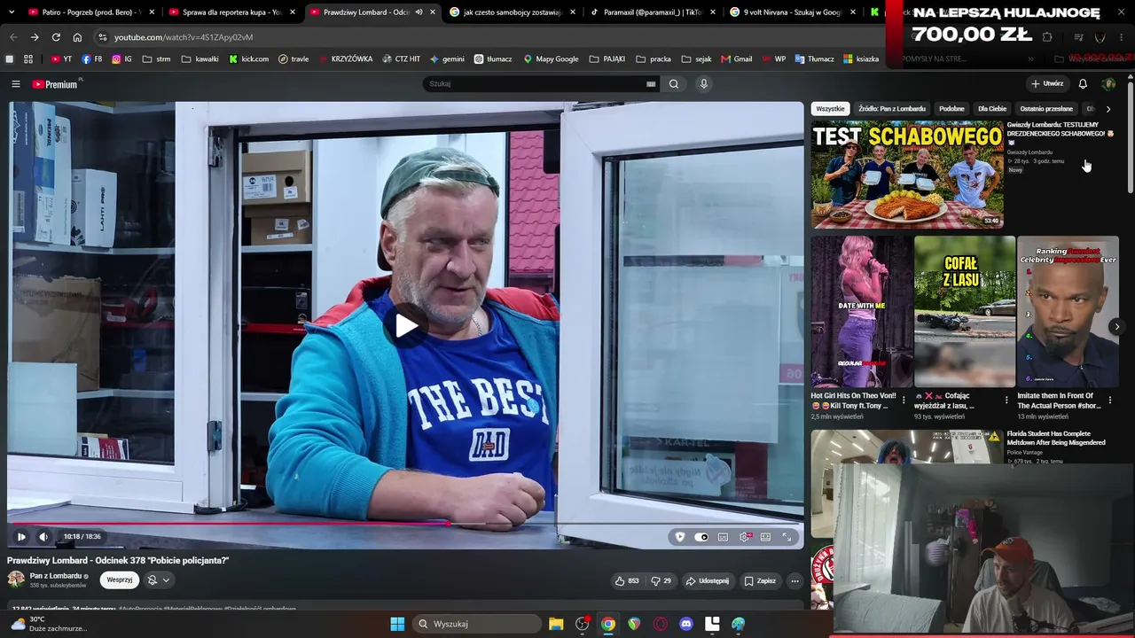Select the Źródło: Pan z Lombardu chip
This screenshot has height=638, width=1135.
pos(891,109)
